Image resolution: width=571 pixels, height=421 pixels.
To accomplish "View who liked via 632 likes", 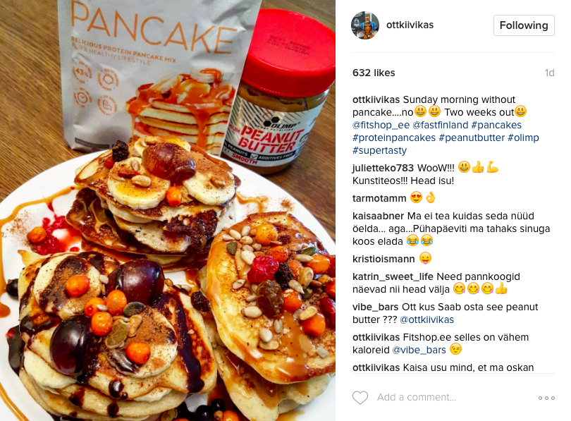I will [x=374, y=73].
